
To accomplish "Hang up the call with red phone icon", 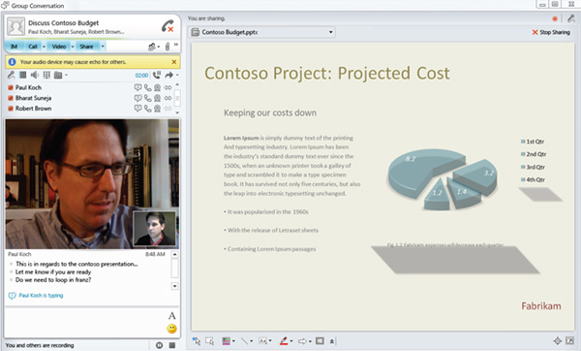I will 168,26.
